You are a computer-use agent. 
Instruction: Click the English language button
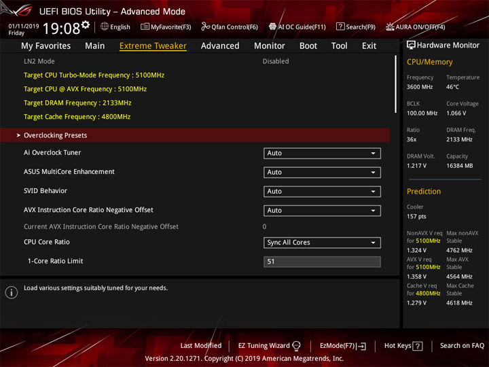click(115, 27)
